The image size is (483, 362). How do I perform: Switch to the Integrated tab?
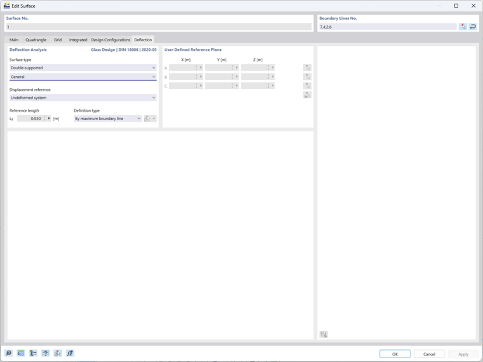click(78, 40)
